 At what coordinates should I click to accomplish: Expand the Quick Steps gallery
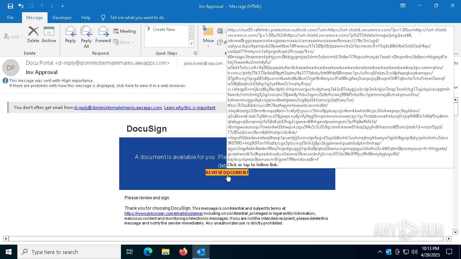point(191,44)
